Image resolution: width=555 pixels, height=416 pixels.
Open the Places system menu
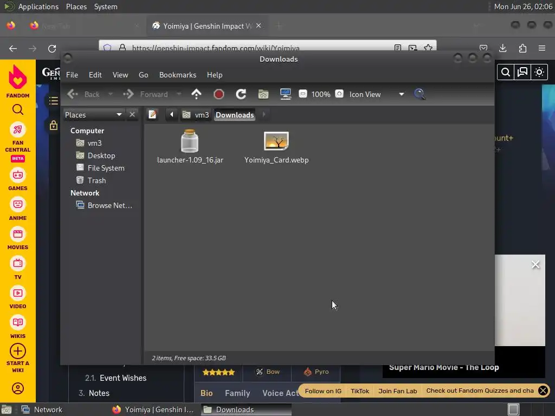click(76, 6)
